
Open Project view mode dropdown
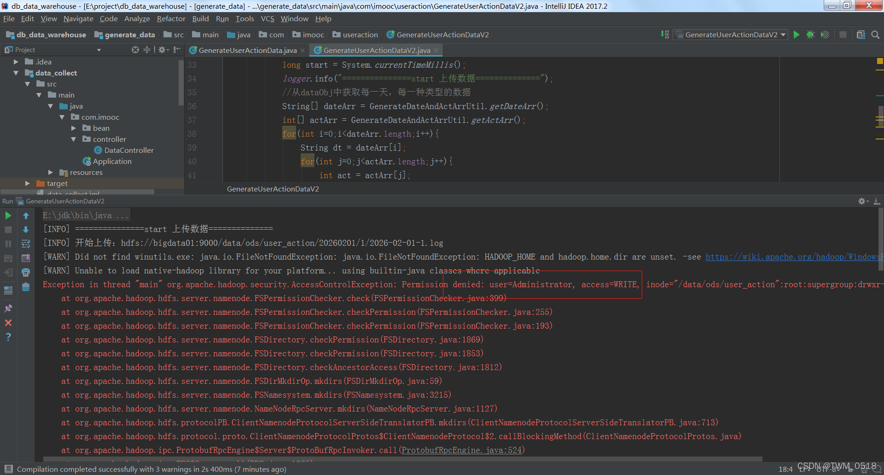(99, 50)
